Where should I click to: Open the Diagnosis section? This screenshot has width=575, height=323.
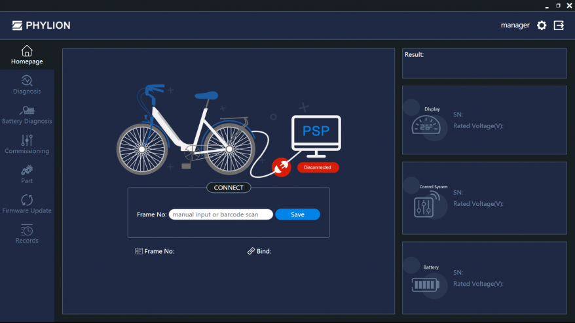click(x=27, y=85)
